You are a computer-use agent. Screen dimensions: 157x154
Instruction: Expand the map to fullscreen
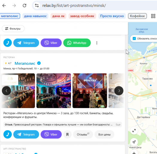tap(134, 131)
